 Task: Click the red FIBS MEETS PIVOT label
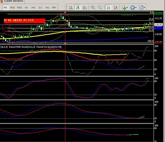tap(24, 21)
